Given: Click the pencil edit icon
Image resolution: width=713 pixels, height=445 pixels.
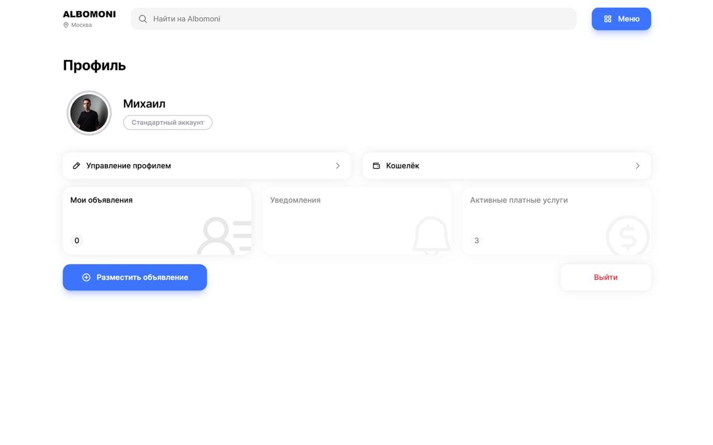Looking at the screenshot, I should point(77,166).
